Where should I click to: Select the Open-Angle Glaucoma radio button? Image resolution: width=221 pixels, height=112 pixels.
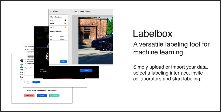[26, 50]
